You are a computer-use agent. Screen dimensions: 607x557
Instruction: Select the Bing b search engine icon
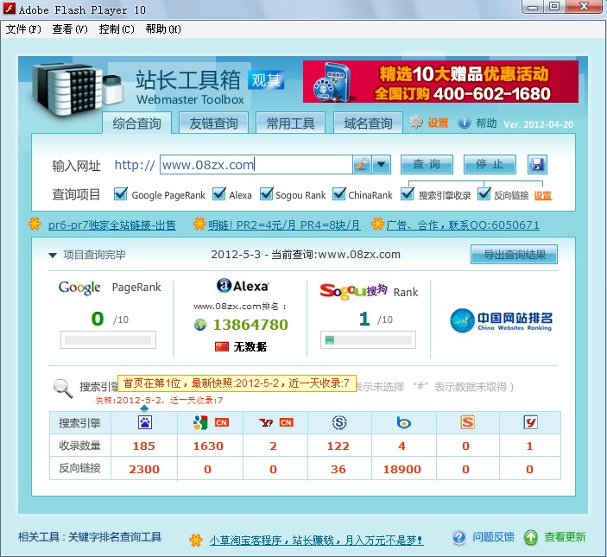pos(404,422)
